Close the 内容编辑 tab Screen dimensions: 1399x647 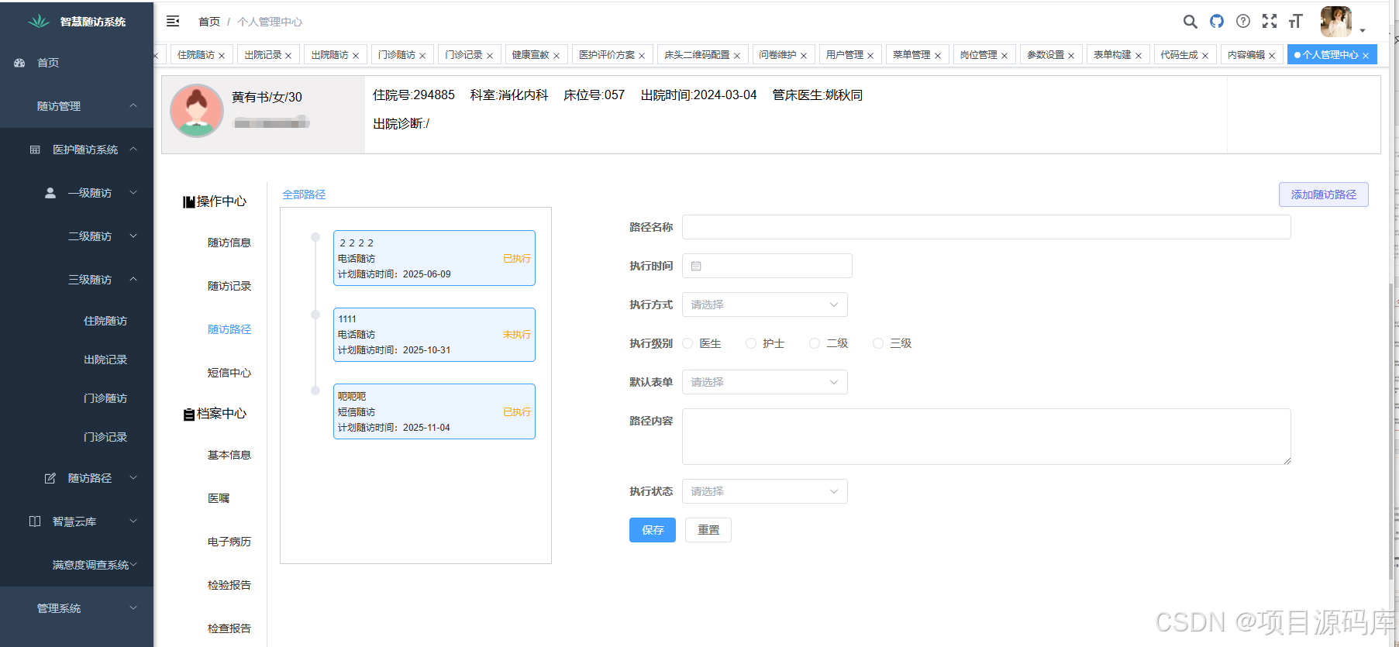coord(1272,56)
